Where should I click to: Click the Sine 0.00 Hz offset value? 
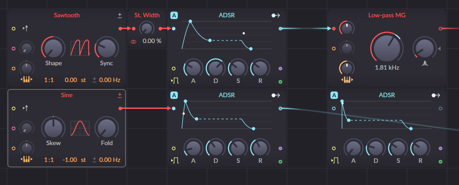tap(110, 160)
